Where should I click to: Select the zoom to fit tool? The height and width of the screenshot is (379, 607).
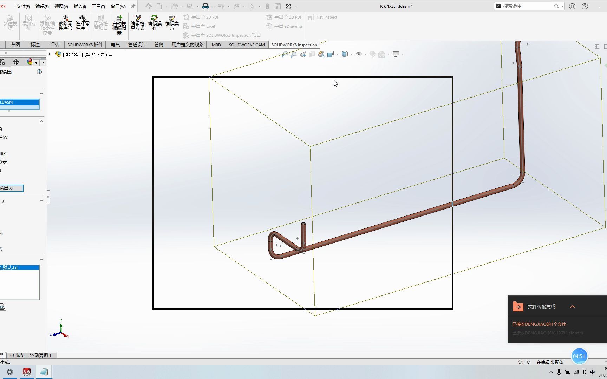[285, 54]
